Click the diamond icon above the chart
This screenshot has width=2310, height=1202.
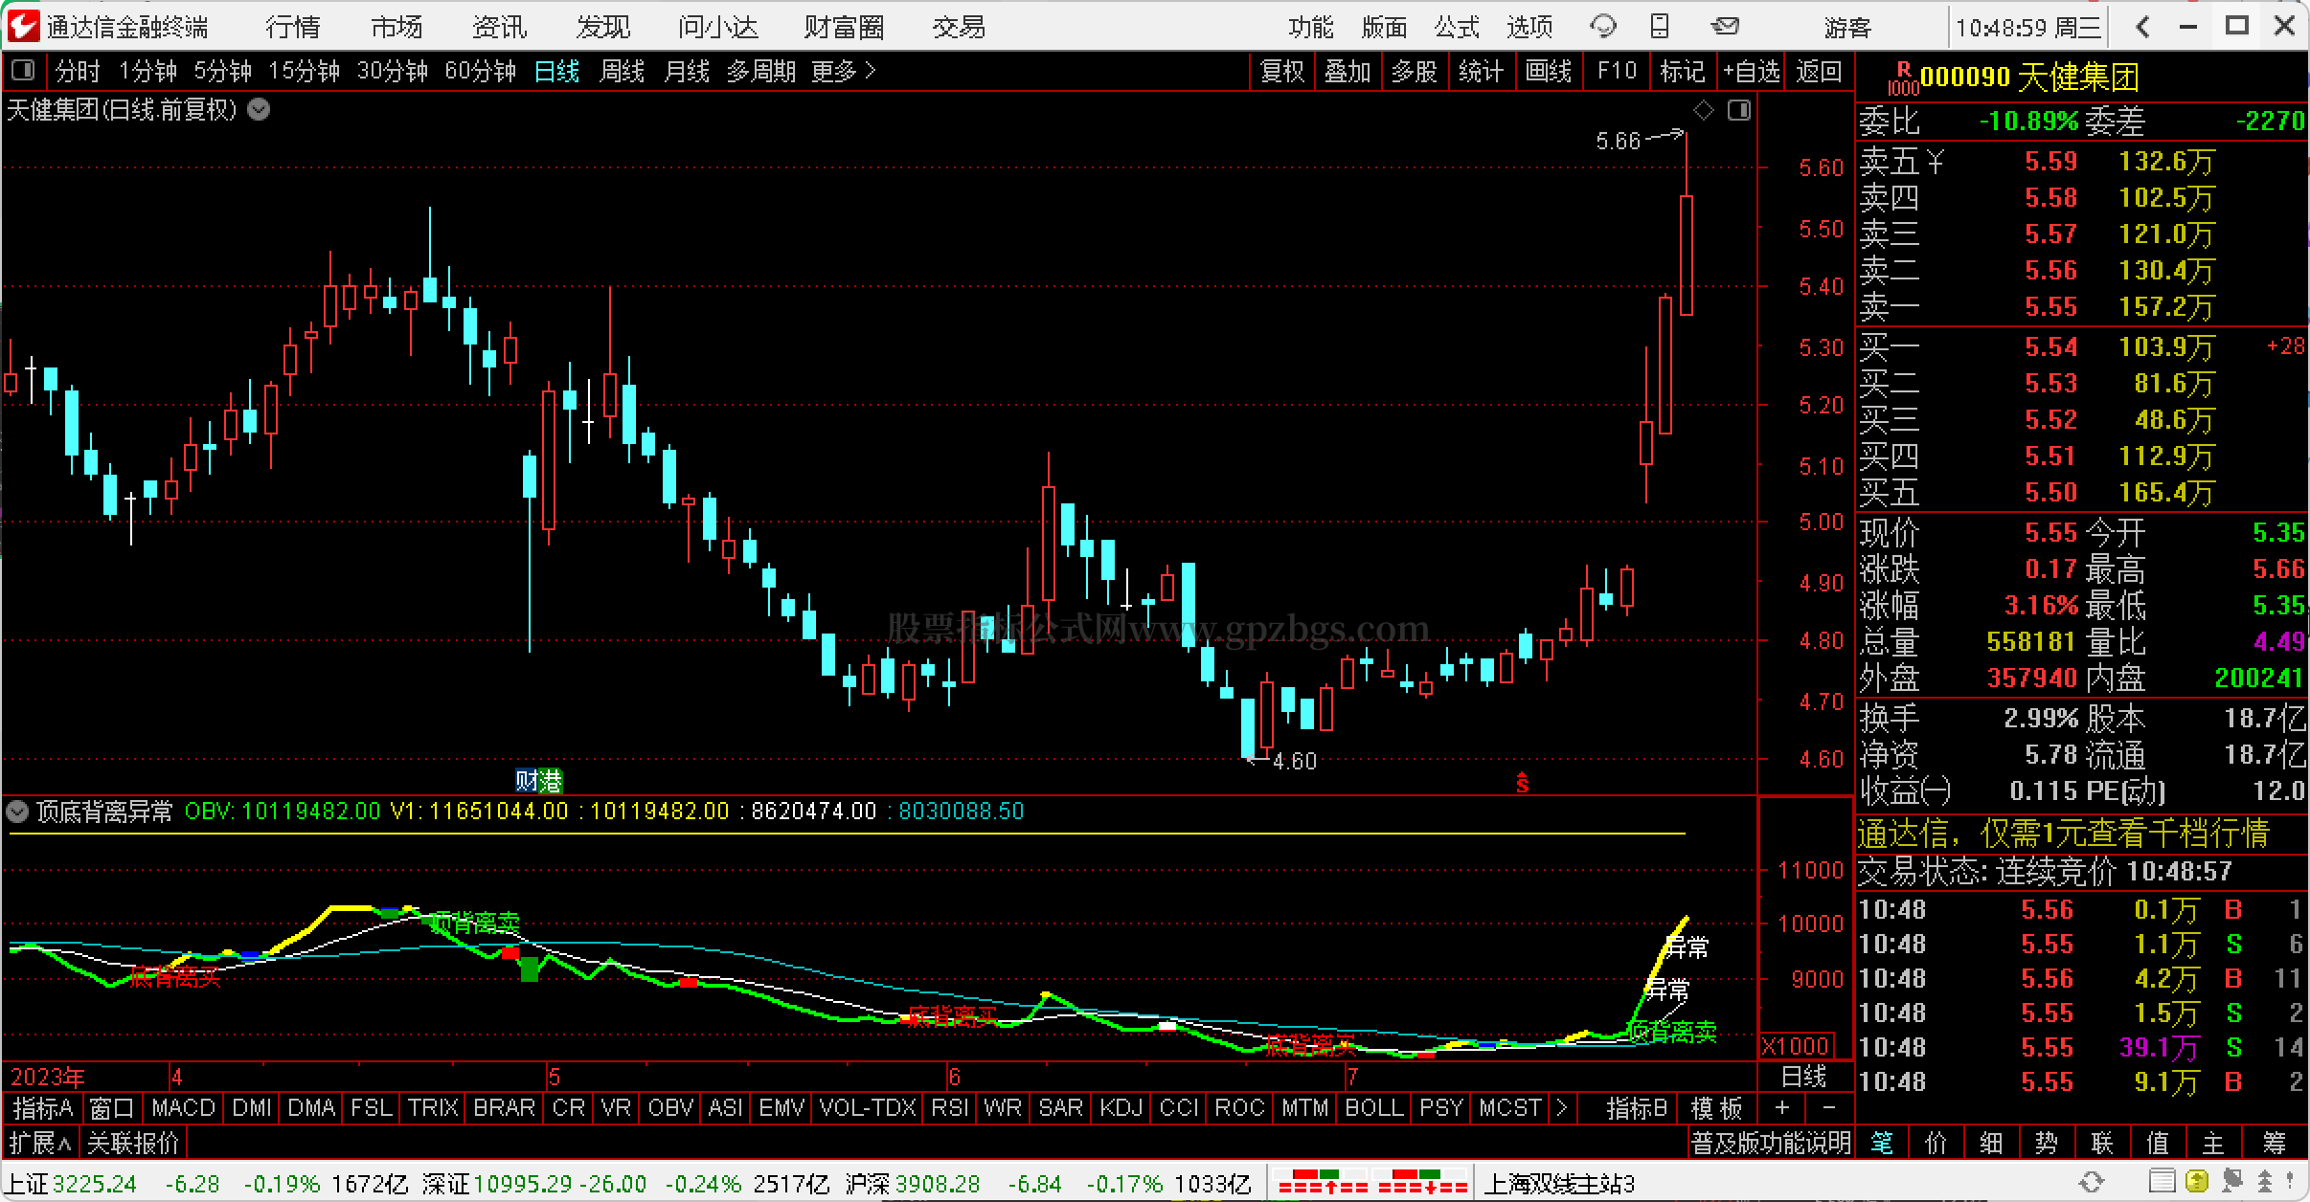(1704, 111)
